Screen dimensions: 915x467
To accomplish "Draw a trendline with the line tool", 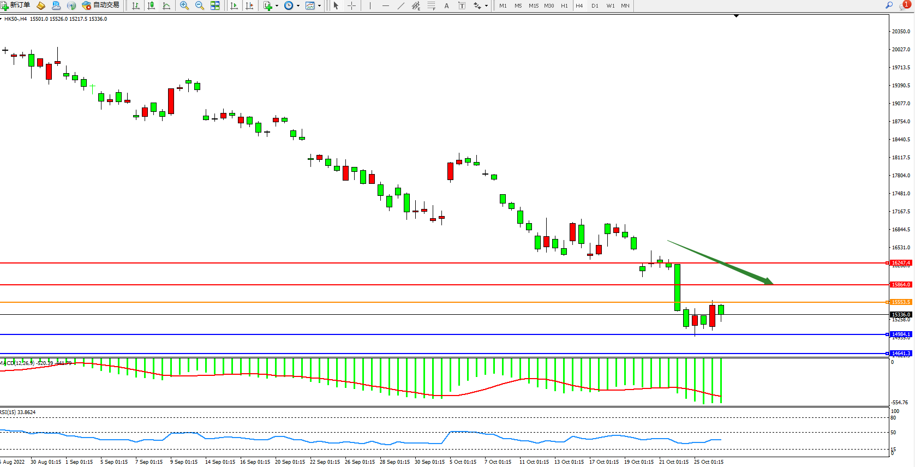I will (401, 5).
